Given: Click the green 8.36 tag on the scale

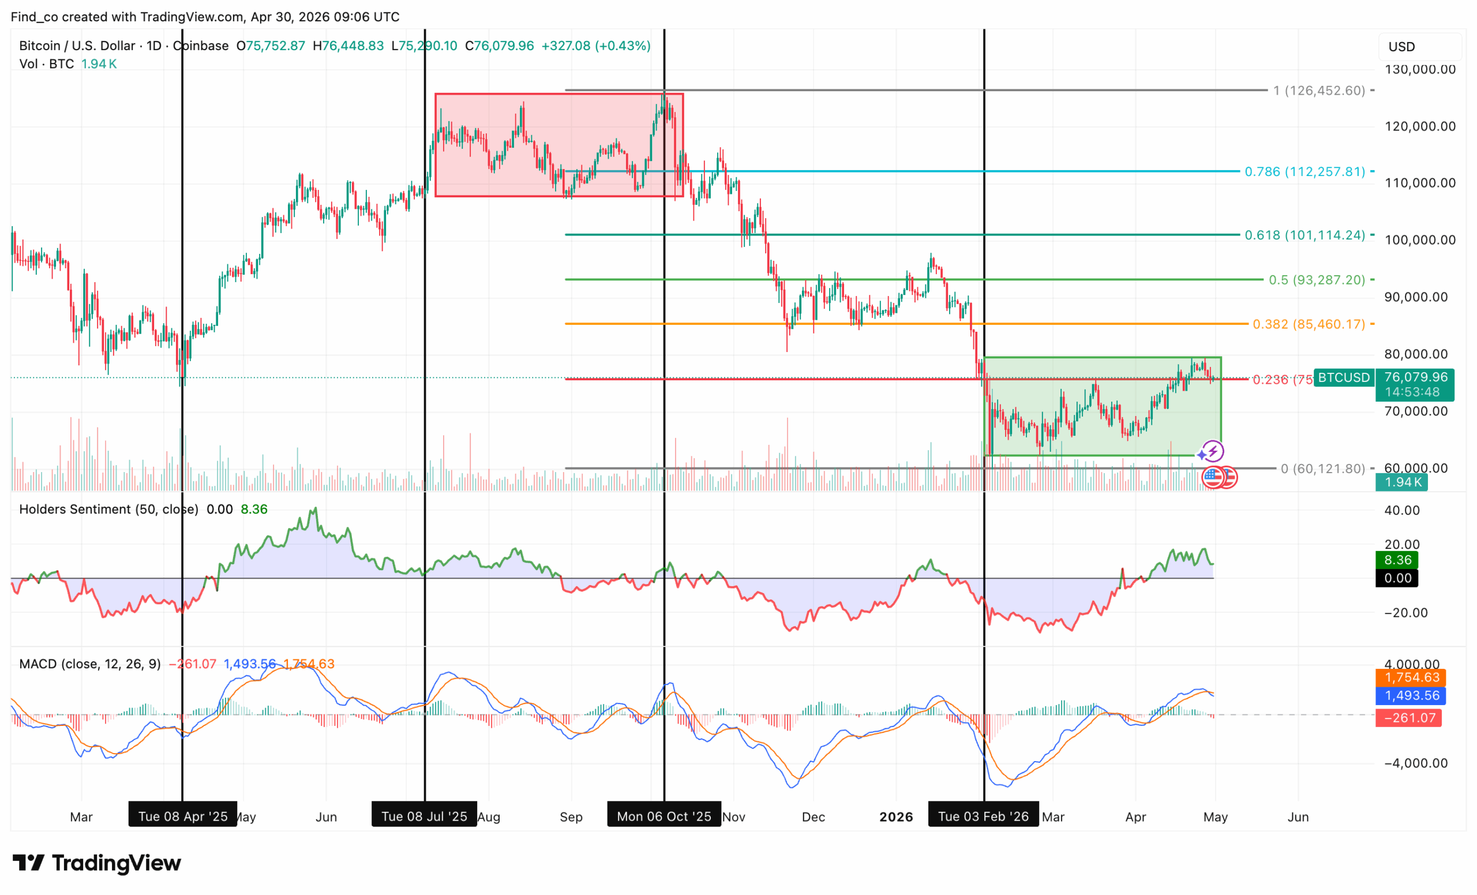Looking at the screenshot, I should [x=1397, y=560].
